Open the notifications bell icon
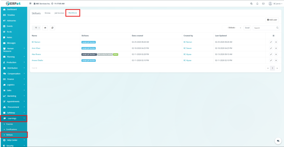This screenshot has width=284, height=147. (x=257, y=4)
